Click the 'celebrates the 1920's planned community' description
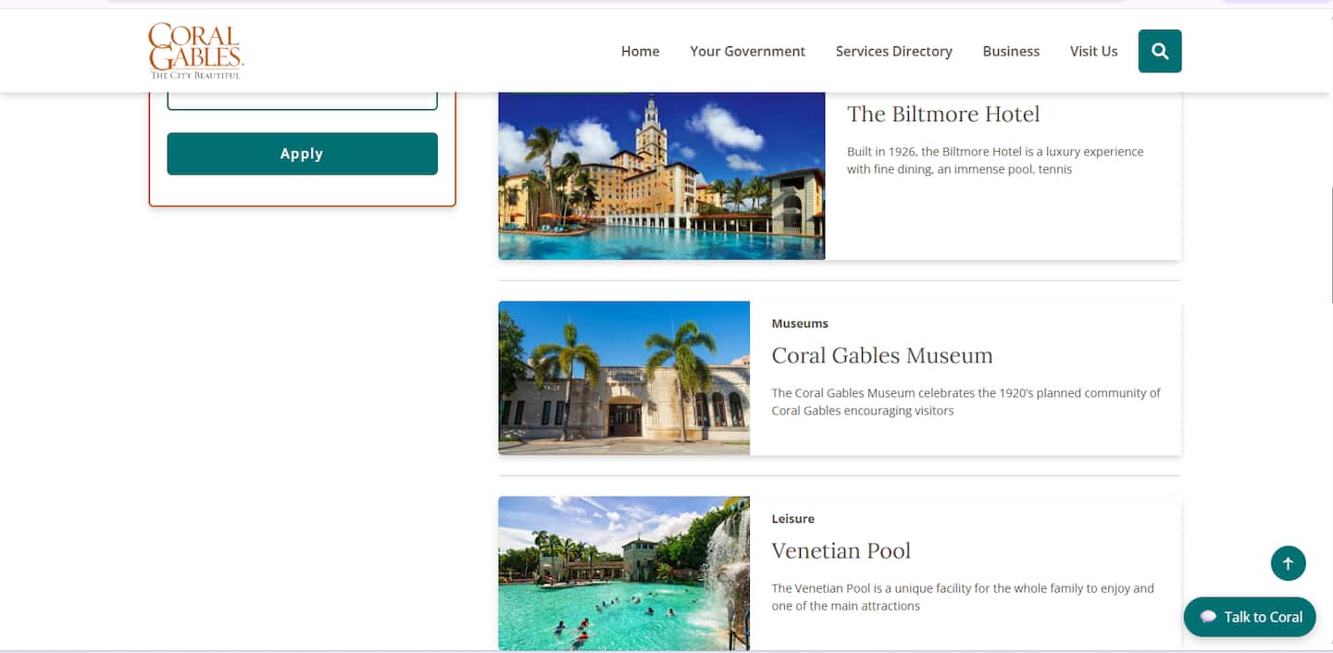Viewport: 1333px width, 653px height. pos(965,401)
